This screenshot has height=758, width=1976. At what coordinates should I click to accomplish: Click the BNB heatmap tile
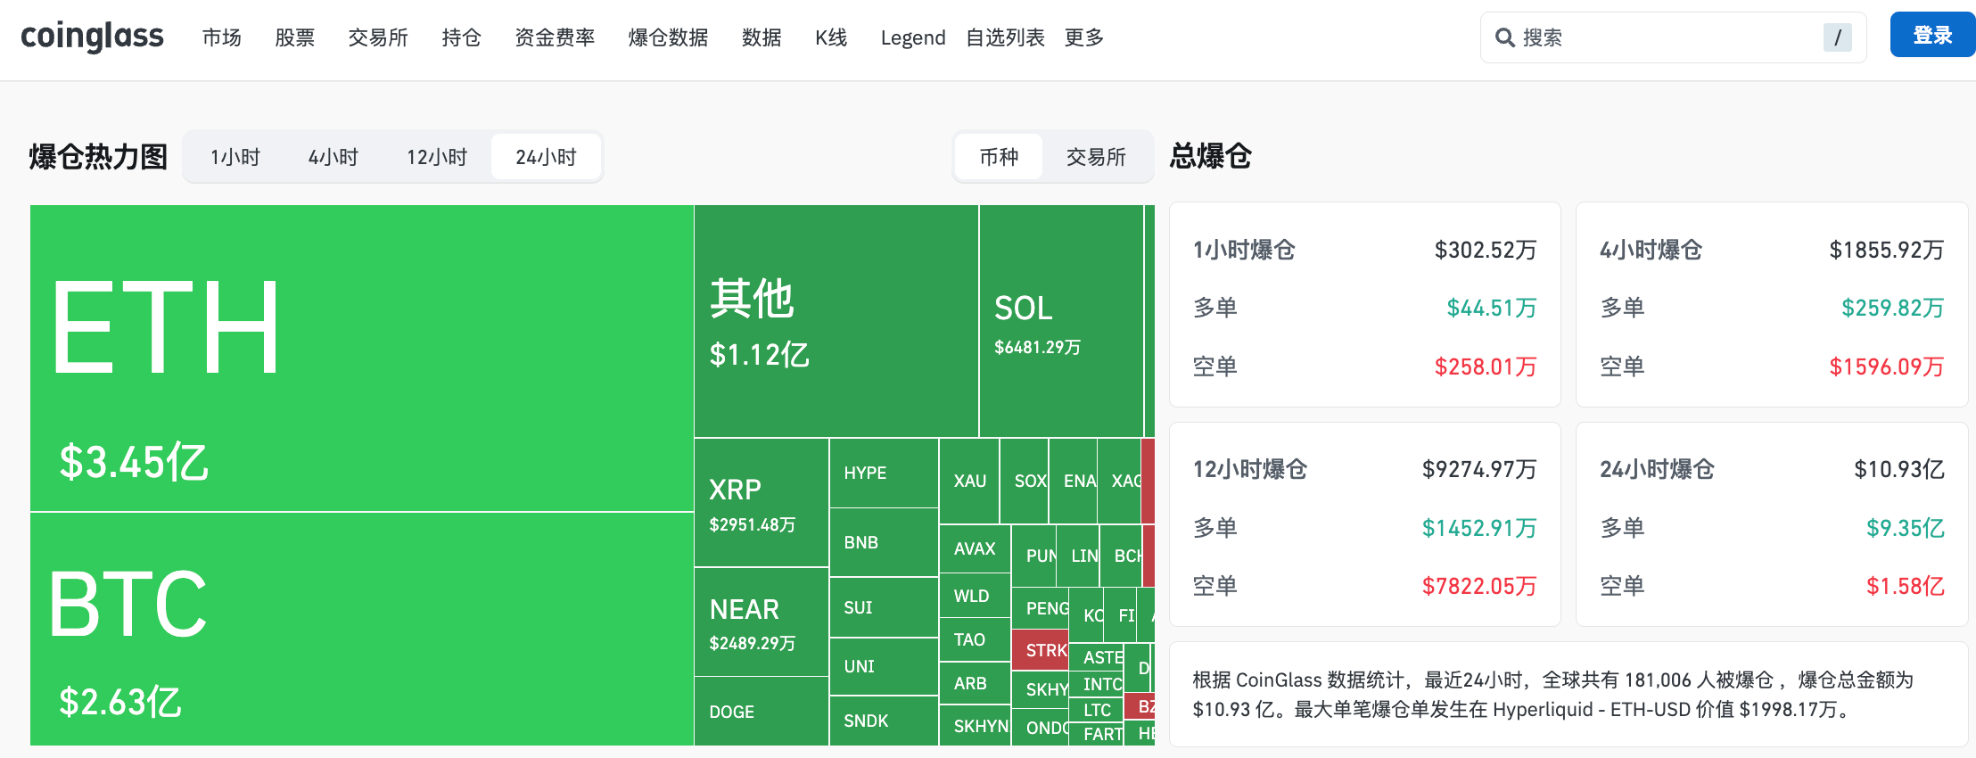(884, 542)
